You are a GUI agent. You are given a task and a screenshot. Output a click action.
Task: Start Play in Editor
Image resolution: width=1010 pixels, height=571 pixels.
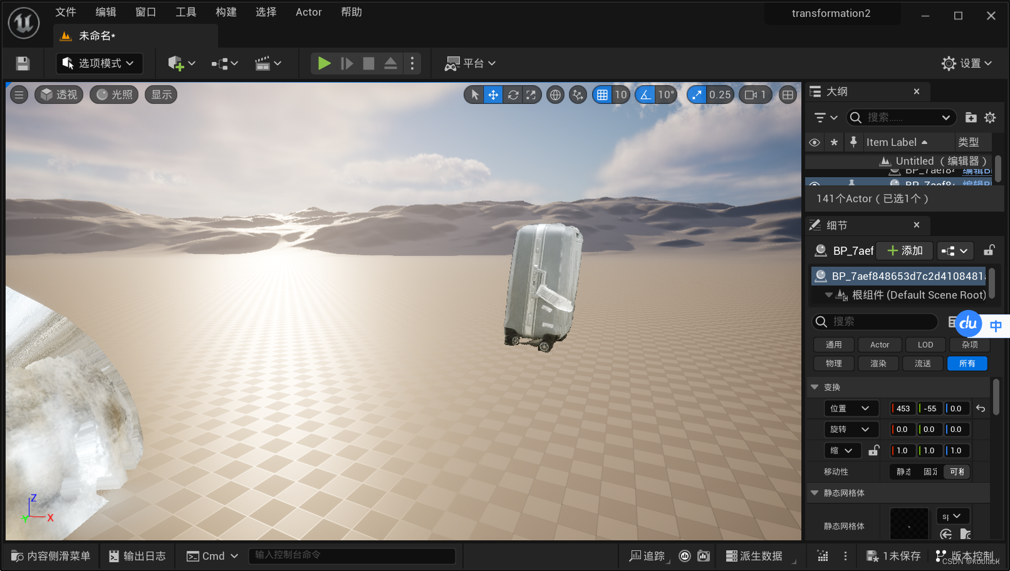coord(324,63)
